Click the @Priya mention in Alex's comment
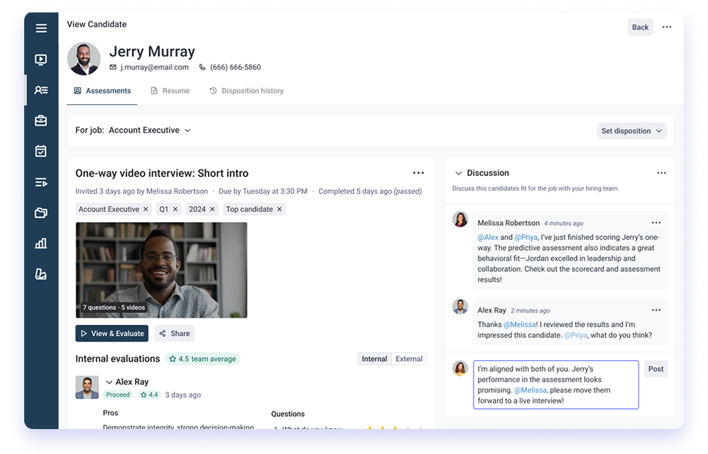This screenshot has width=708, height=454. point(575,335)
